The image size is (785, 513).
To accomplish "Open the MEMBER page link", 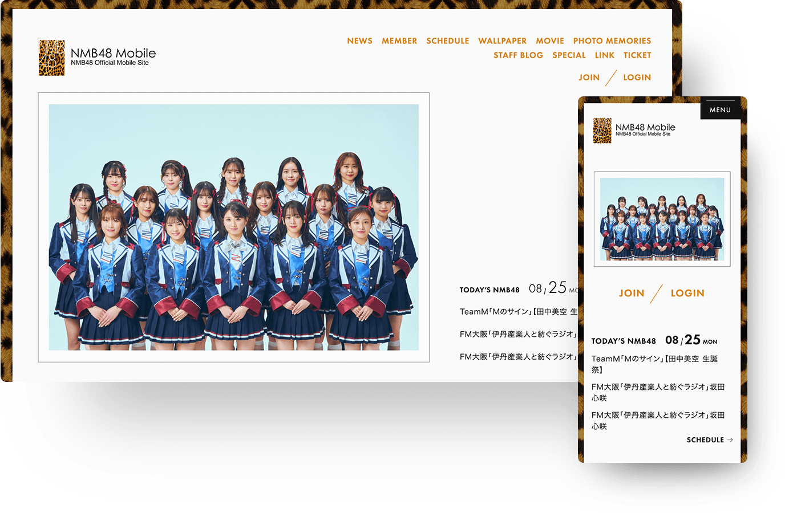I will (399, 41).
